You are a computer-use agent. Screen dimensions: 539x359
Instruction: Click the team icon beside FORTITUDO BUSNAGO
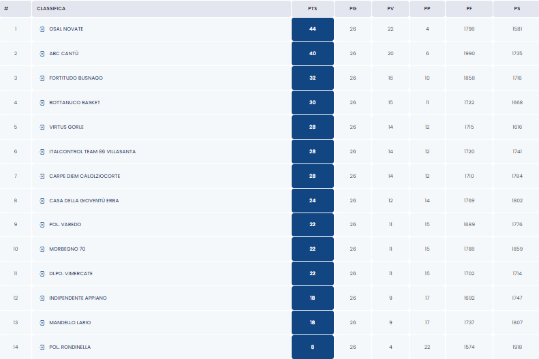point(42,78)
